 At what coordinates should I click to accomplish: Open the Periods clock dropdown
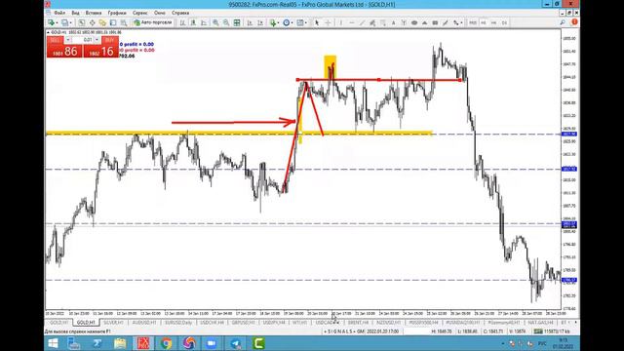coord(292,22)
